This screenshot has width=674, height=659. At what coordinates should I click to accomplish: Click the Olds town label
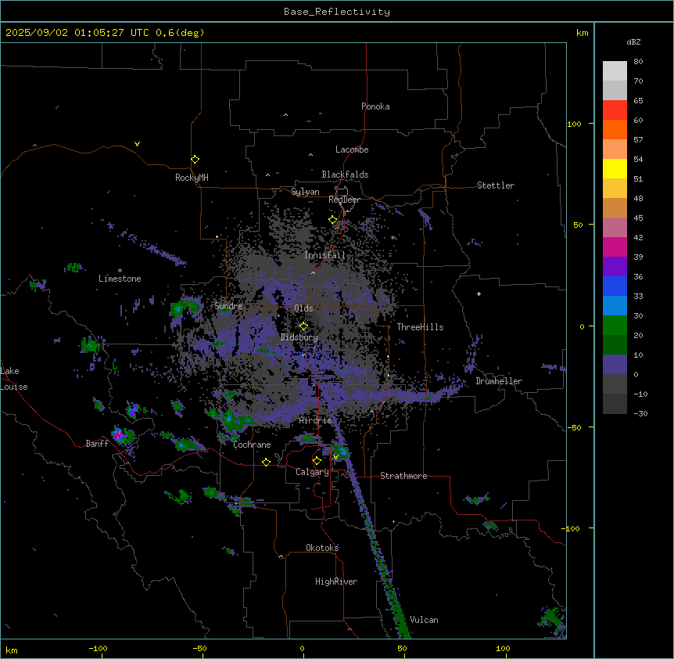[303, 308]
